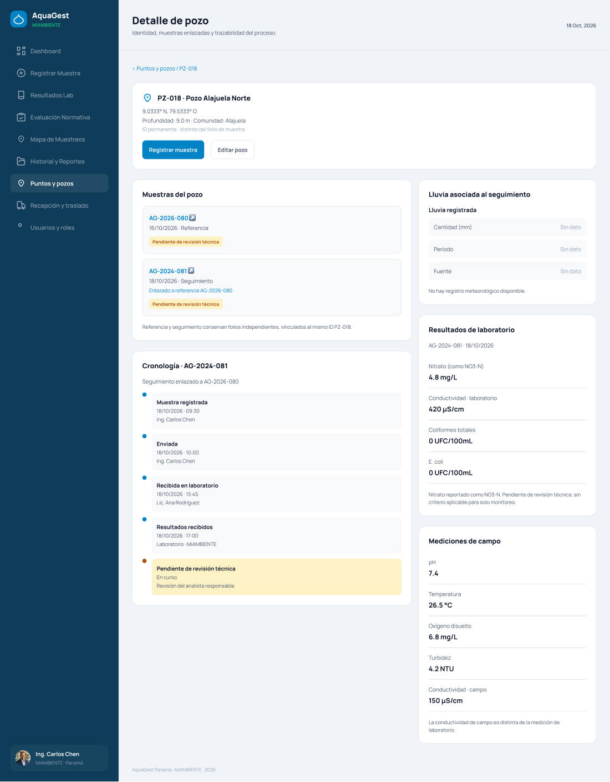Click the turbidity value '4.2 NTU'
610x782 pixels.
pyautogui.click(x=441, y=669)
